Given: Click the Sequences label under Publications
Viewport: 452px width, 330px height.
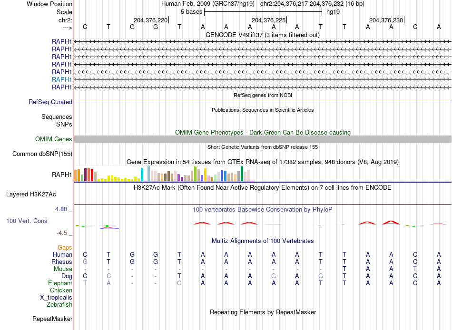Looking at the screenshot, I should (57, 117).
